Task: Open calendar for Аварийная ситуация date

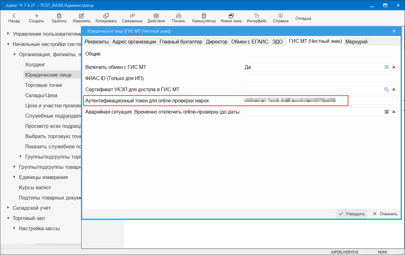Action: [x=387, y=112]
